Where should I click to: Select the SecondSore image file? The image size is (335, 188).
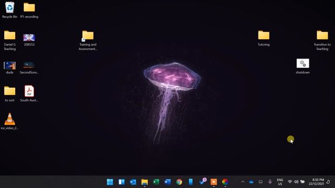tap(29, 67)
